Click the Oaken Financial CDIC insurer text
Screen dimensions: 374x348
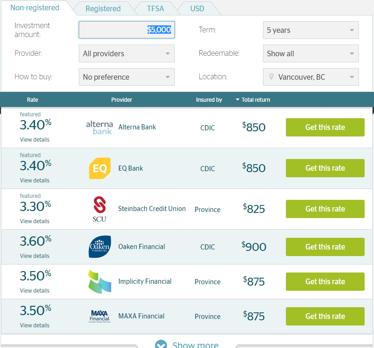208,247
